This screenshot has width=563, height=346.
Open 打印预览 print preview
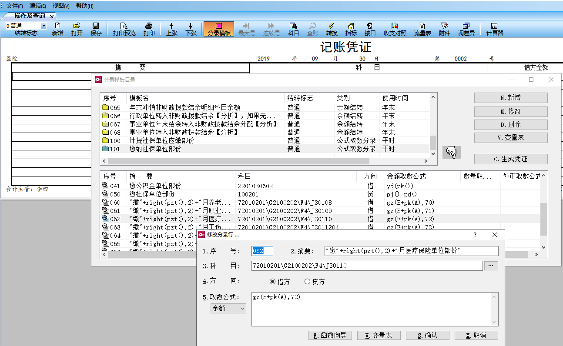click(x=124, y=29)
